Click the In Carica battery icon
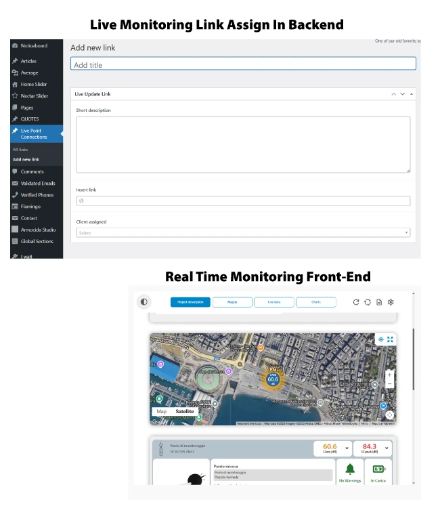Image resolution: width=440 pixels, height=508 pixels. tap(378, 469)
